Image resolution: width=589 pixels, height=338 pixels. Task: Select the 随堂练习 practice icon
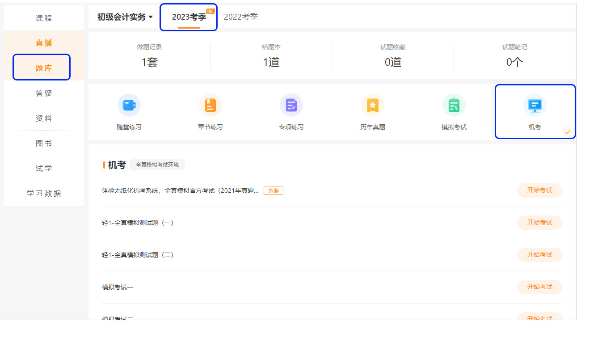tap(129, 111)
